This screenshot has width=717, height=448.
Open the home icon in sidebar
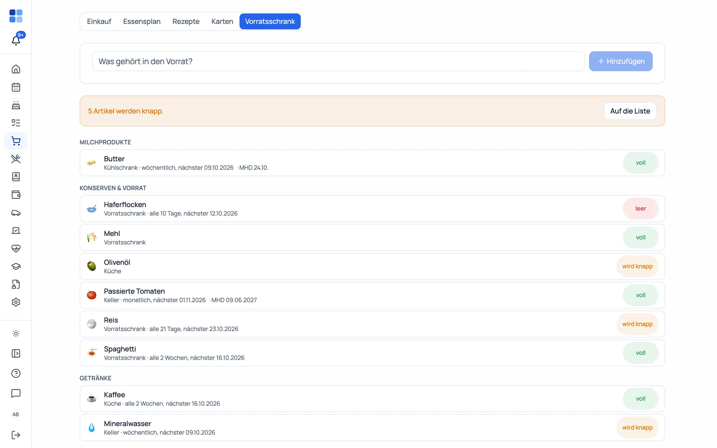tap(16, 69)
